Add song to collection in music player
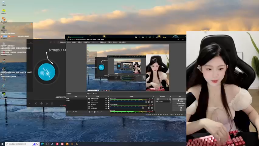 point(41,103)
